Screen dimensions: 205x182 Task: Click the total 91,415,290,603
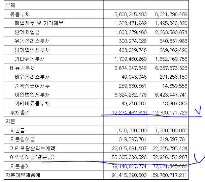click(x=129, y=175)
